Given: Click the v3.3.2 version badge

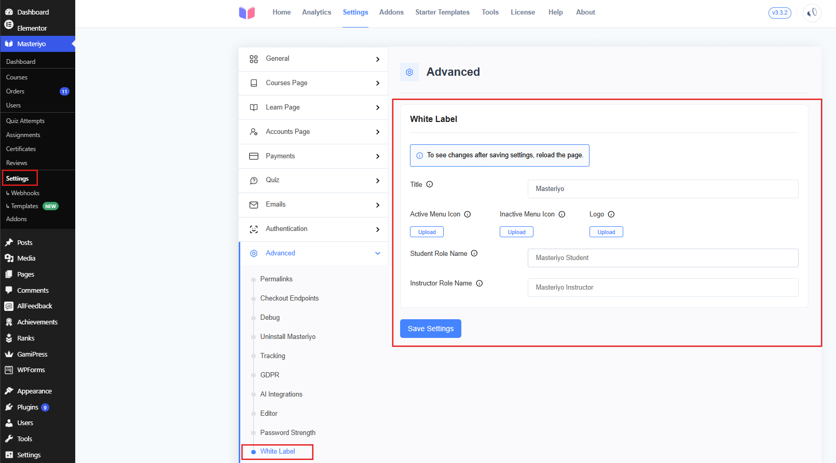Looking at the screenshot, I should click(780, 12).
